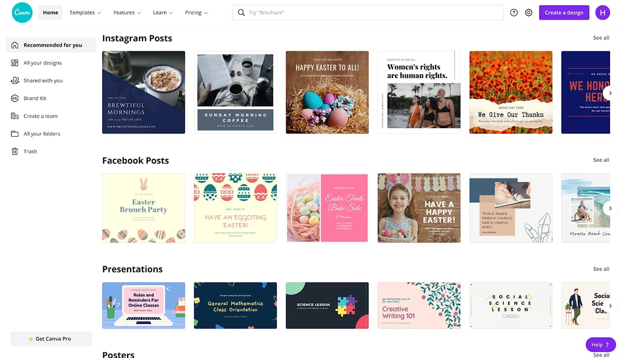Expand the Templates dropdown menu
This screenshot has height=358, width=622.
tap(85, 12)
